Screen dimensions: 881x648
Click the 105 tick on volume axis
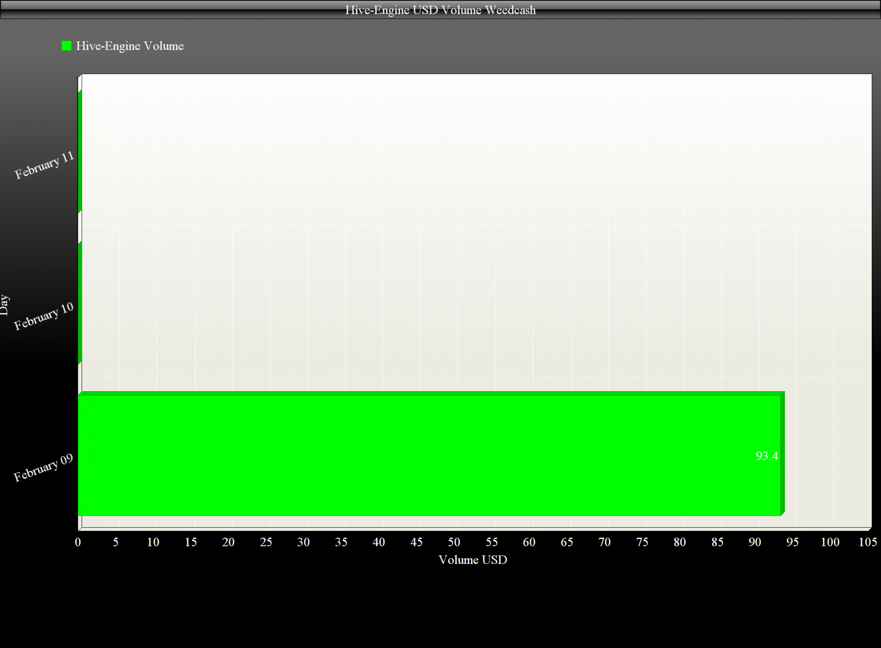point(868,542)
